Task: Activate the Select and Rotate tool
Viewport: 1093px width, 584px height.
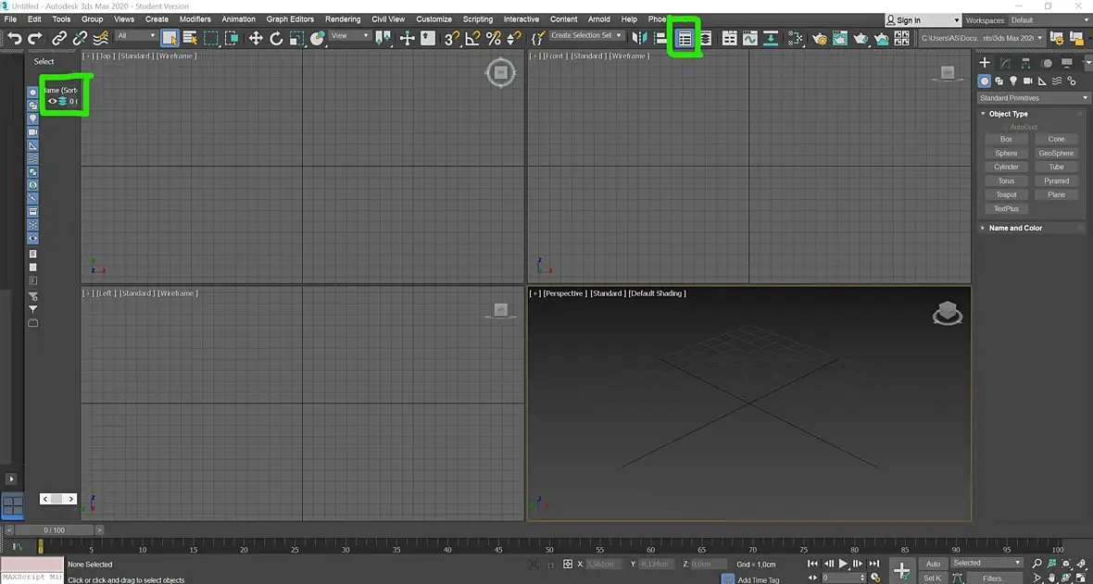Action: pos(276,38)
